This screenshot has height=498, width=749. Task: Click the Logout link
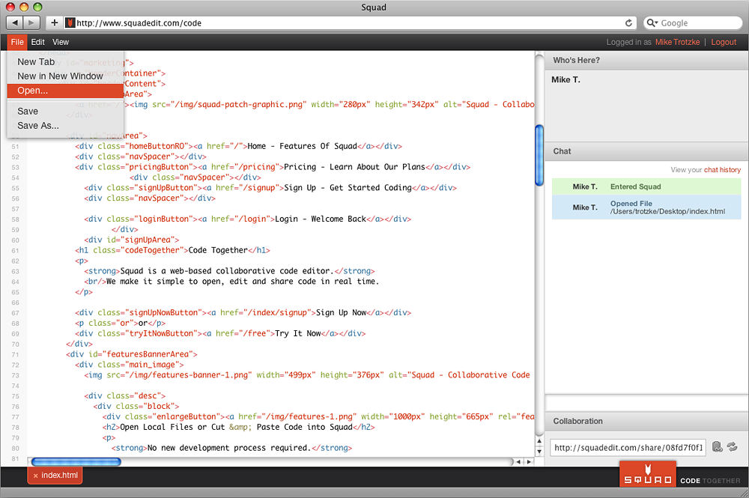click(724, 42)
